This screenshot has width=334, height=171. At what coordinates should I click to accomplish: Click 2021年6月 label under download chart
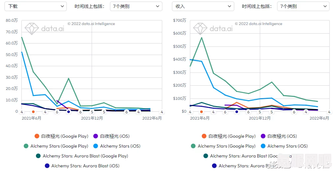tap(32, 118)
